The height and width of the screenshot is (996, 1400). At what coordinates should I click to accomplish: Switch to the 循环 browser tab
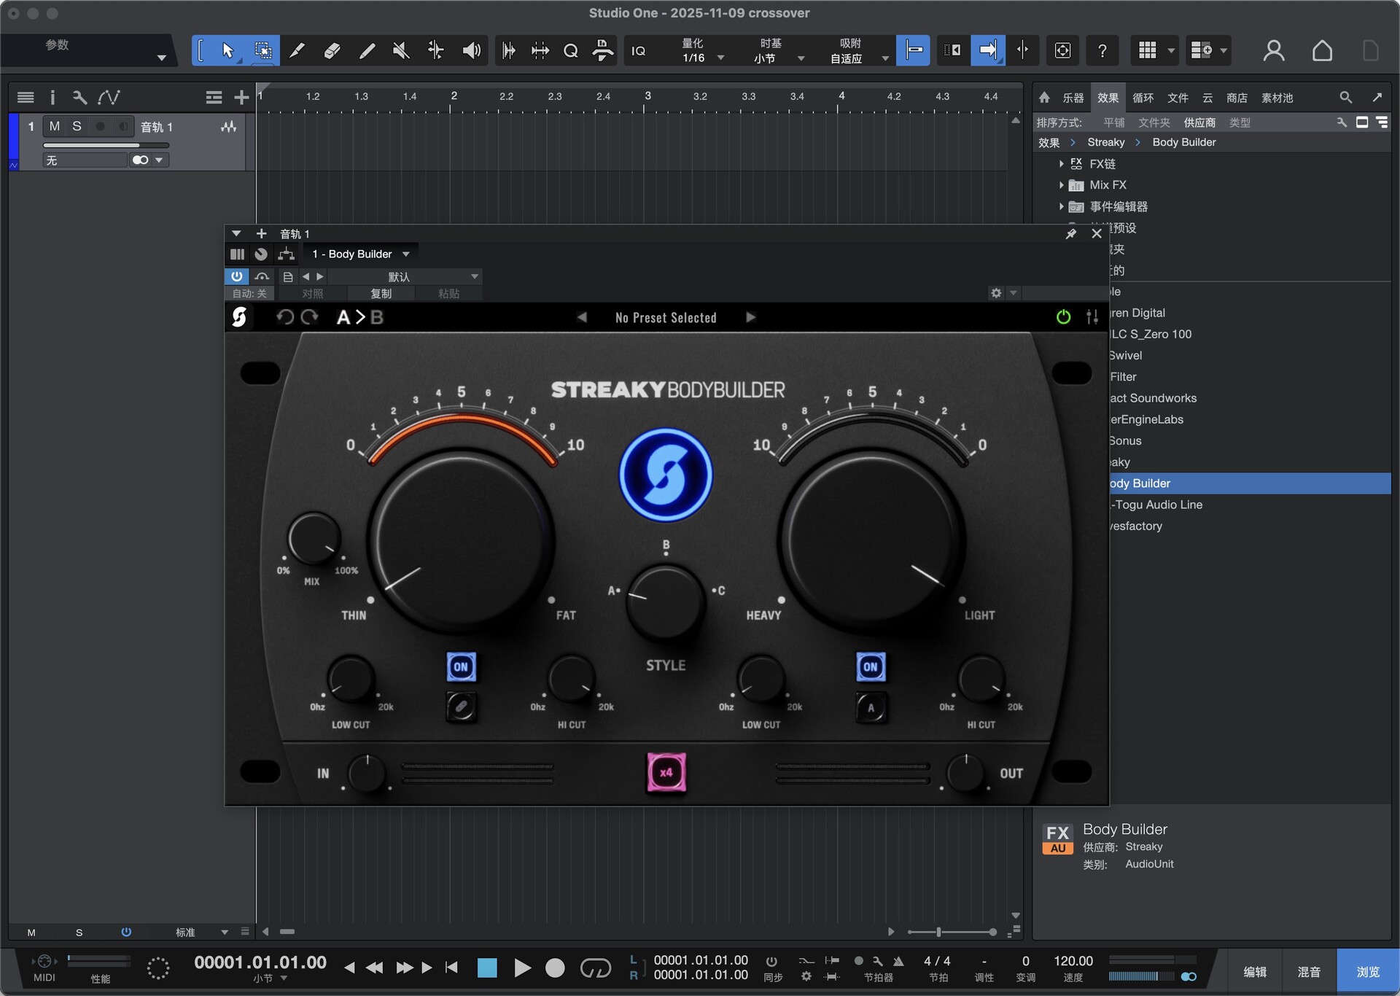click(1143, 98)
